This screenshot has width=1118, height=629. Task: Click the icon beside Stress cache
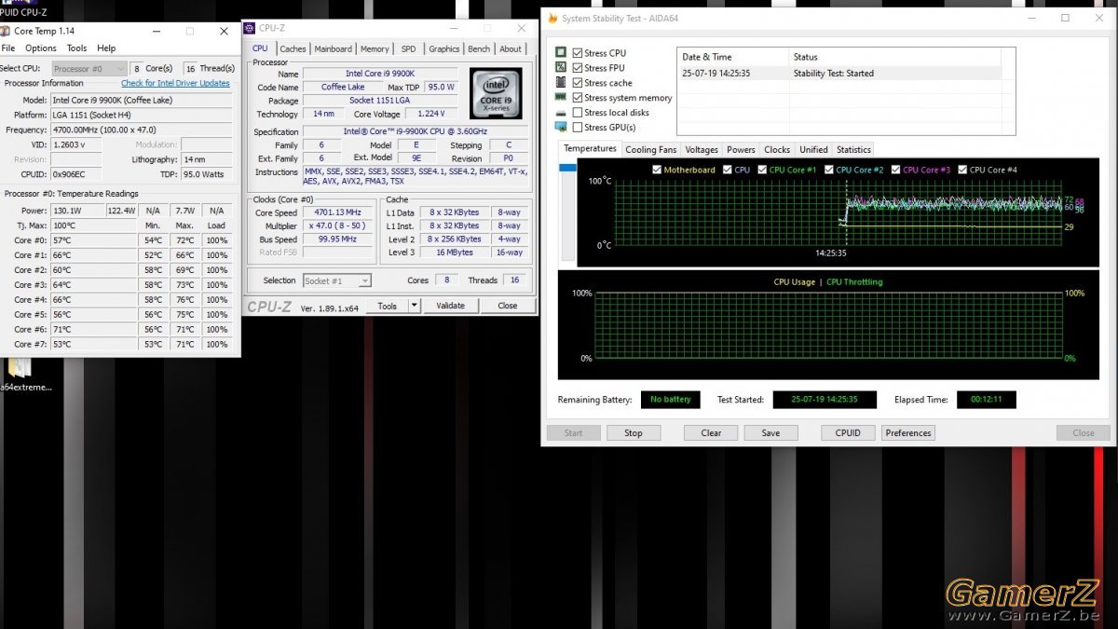coord(561,83)
